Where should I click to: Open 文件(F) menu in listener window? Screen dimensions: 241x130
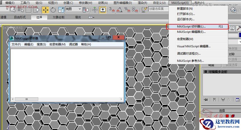[16, 44]
